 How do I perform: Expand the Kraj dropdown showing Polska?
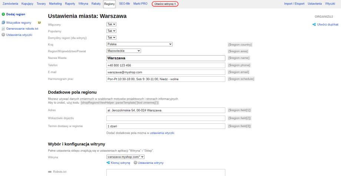pyautogui.click(x=139, y=44)
